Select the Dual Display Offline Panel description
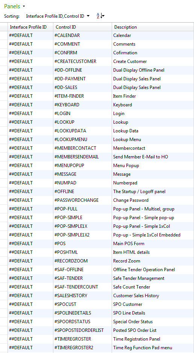194x353 pixels. (x=138, y=70)
